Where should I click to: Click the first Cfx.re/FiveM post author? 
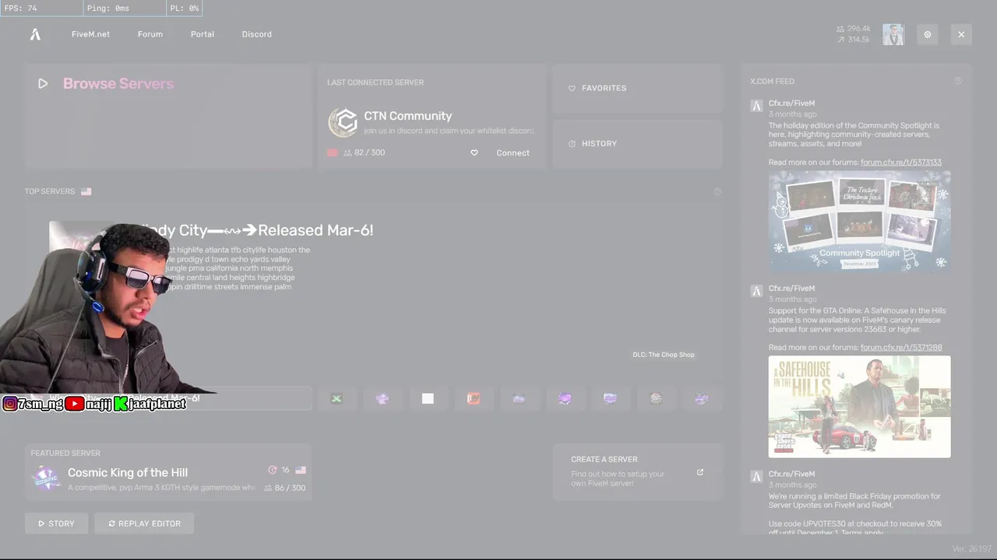click(x=791, y=103)
